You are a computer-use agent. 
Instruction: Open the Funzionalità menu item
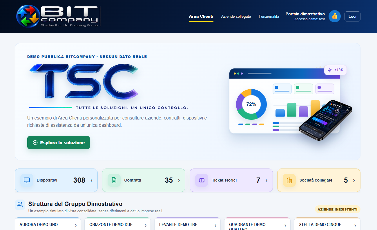tap(269, 17)
